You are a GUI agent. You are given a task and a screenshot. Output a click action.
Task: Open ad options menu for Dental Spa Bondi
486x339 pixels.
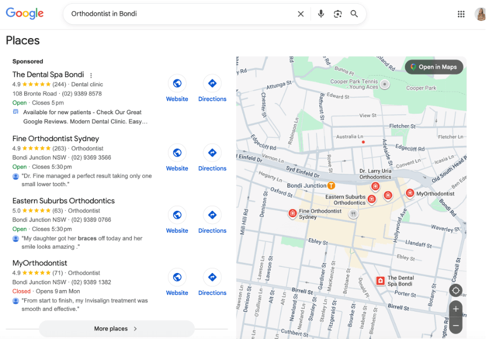pyautogui.click(x=91, y=75)
